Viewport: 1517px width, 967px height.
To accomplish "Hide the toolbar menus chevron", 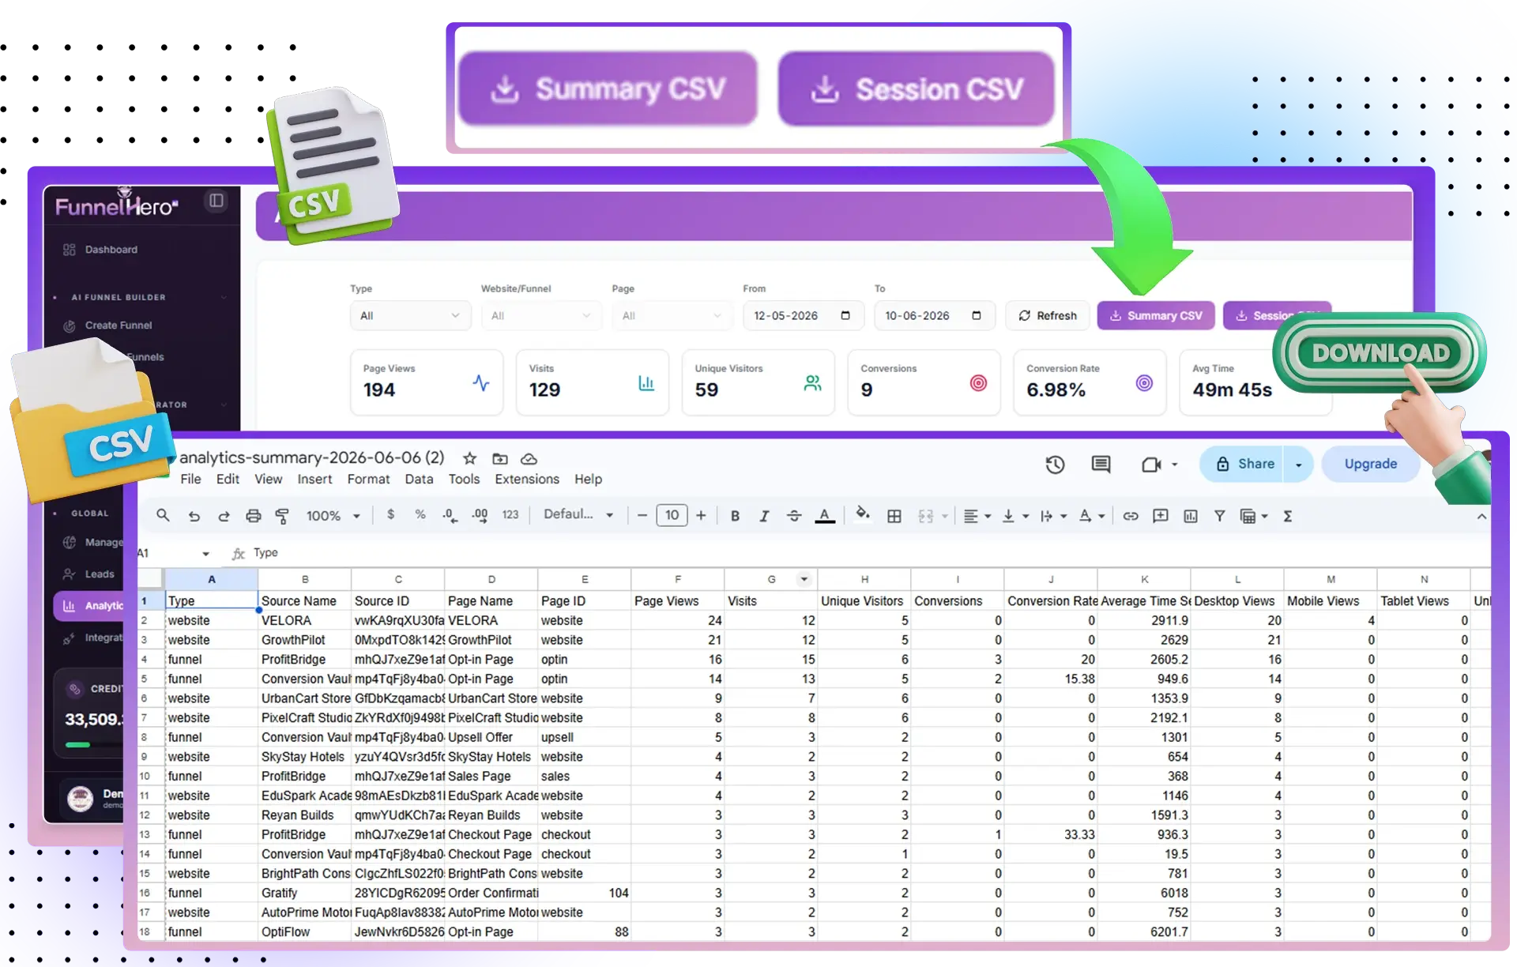I will 1481,516.
